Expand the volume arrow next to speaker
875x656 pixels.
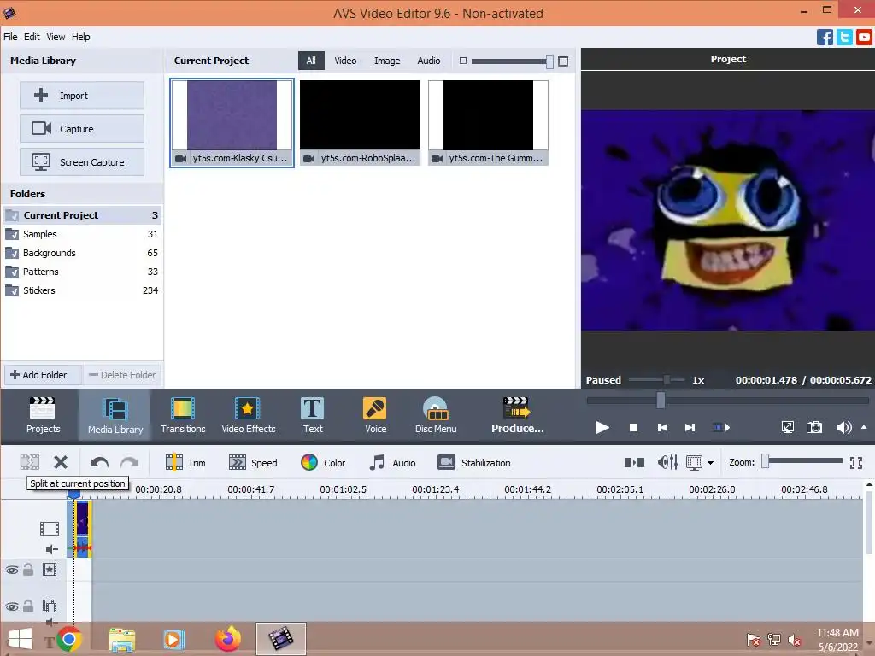pos(864,427)
